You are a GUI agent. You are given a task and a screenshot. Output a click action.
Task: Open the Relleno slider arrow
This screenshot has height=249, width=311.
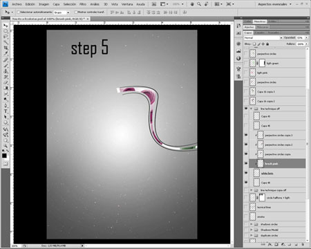306,44
